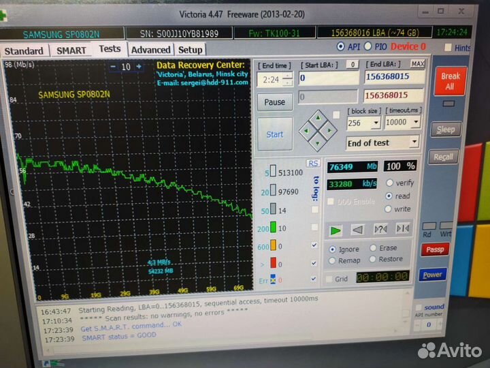Toggle the sound checkbox
The image size is (490, 368).
[419, 307]
